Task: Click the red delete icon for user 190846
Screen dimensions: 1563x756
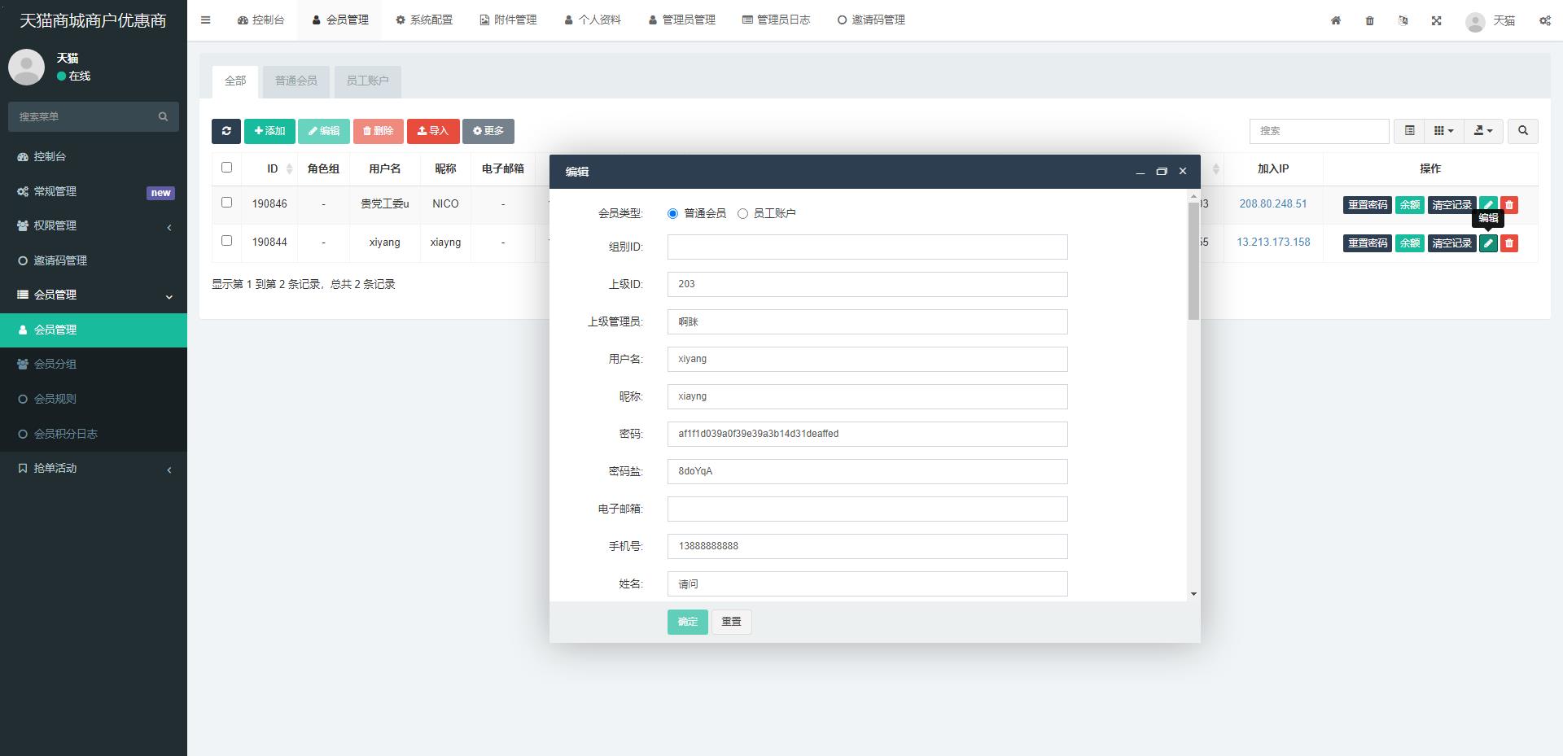Action: (x=1508, y=205)
